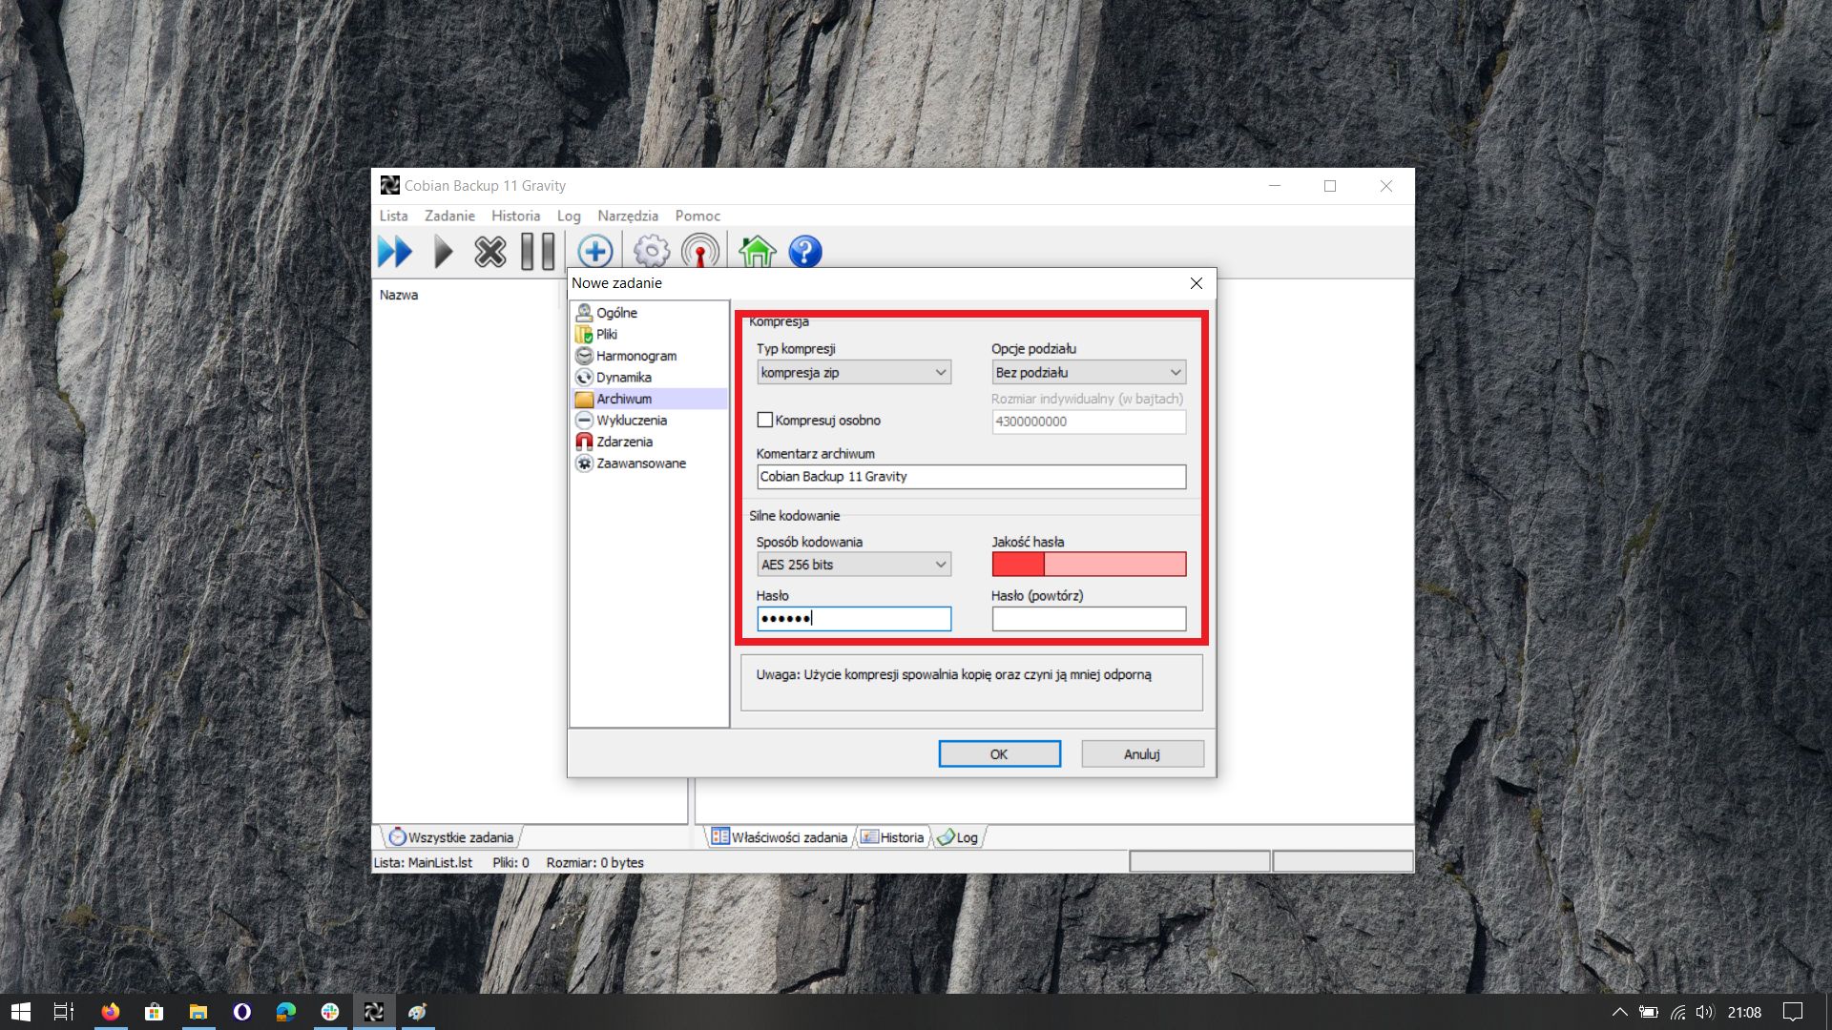1832x1030 pixels.
Task: Select Harmonogram in the sidebar list
Action: [x=635, y=356]
